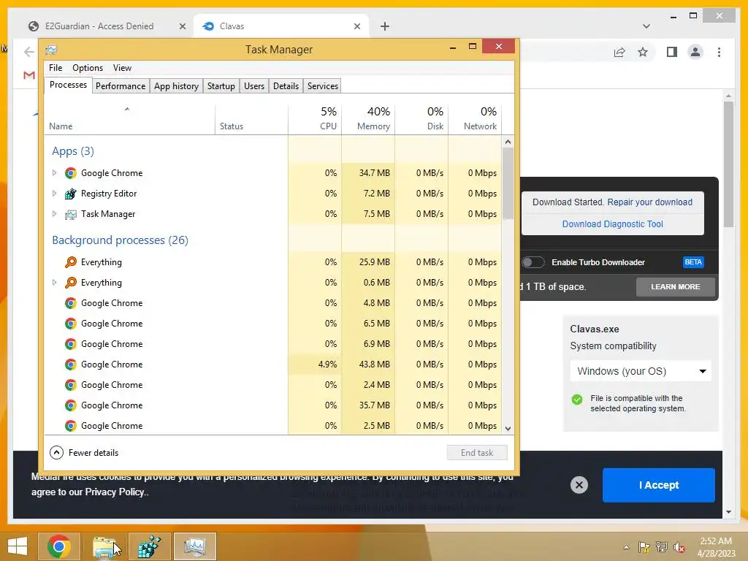Switch to the Startup tab
The image size is (748, 561).
coord(221,86)
